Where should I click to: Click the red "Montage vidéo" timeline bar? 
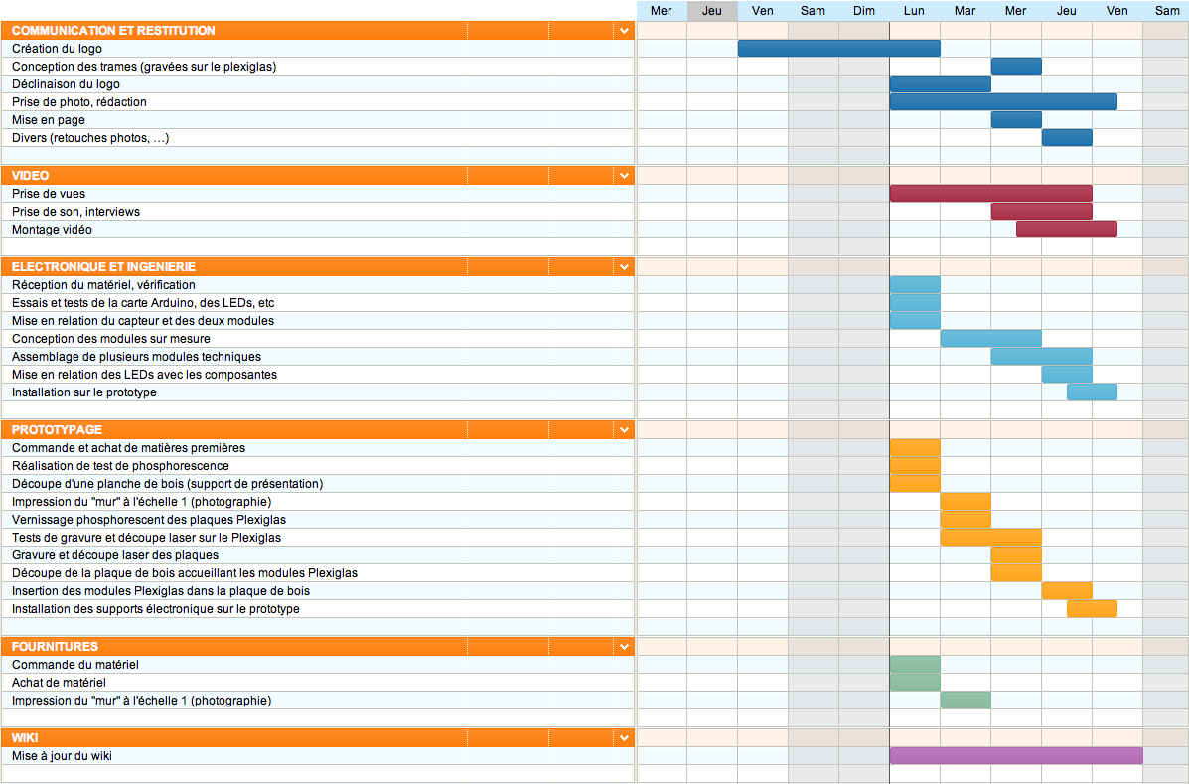coord(1066,230)
